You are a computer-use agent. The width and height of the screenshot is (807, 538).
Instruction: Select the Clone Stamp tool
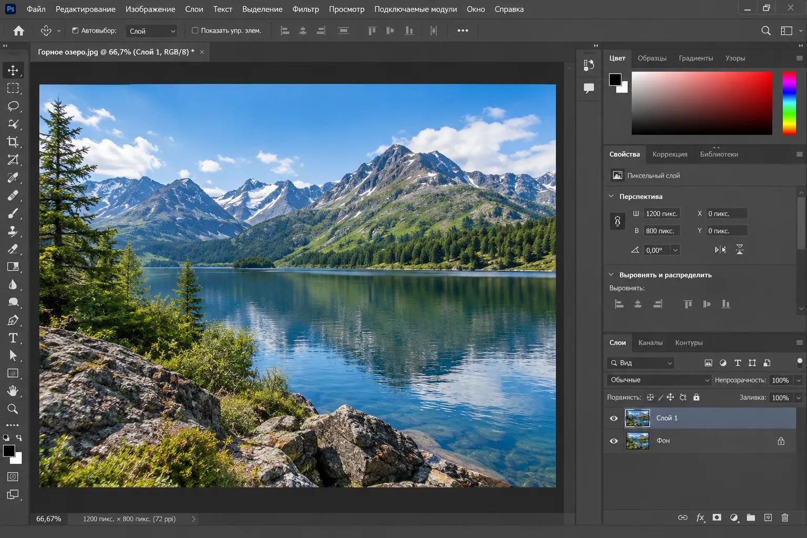tap(13, 231)
